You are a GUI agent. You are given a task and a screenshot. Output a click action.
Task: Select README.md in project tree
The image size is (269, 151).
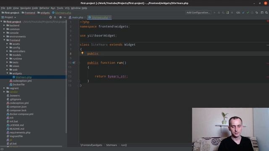(x=17, y=129)
